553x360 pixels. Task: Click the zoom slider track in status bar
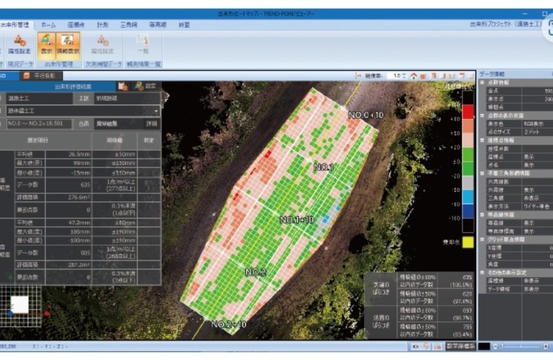pyautogui.click(x=521, y=347)
